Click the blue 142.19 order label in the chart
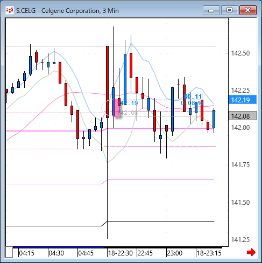The height and width of the screenshot is (263, 262). pos(128,103)
